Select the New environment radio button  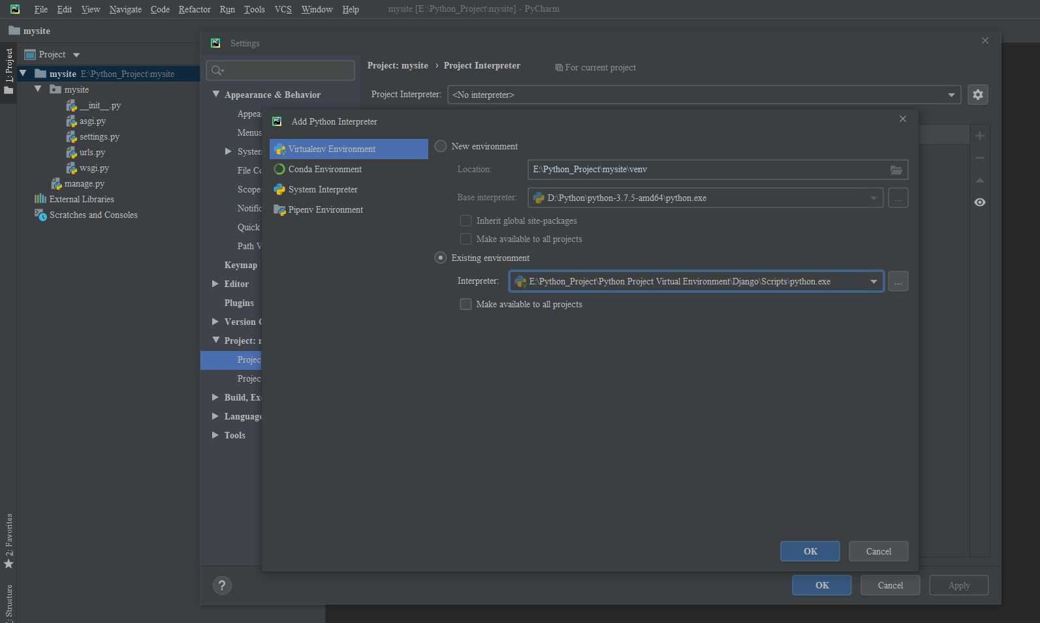pyautogui.click(x=441, y=146)
